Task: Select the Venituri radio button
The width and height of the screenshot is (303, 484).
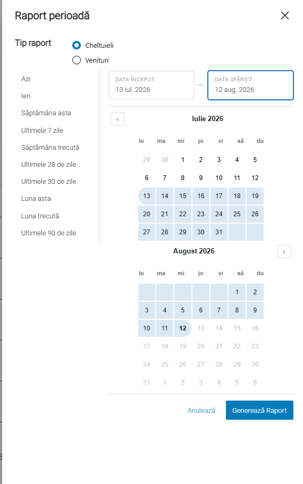Action: pyautogui.click(x=77, y=60)
